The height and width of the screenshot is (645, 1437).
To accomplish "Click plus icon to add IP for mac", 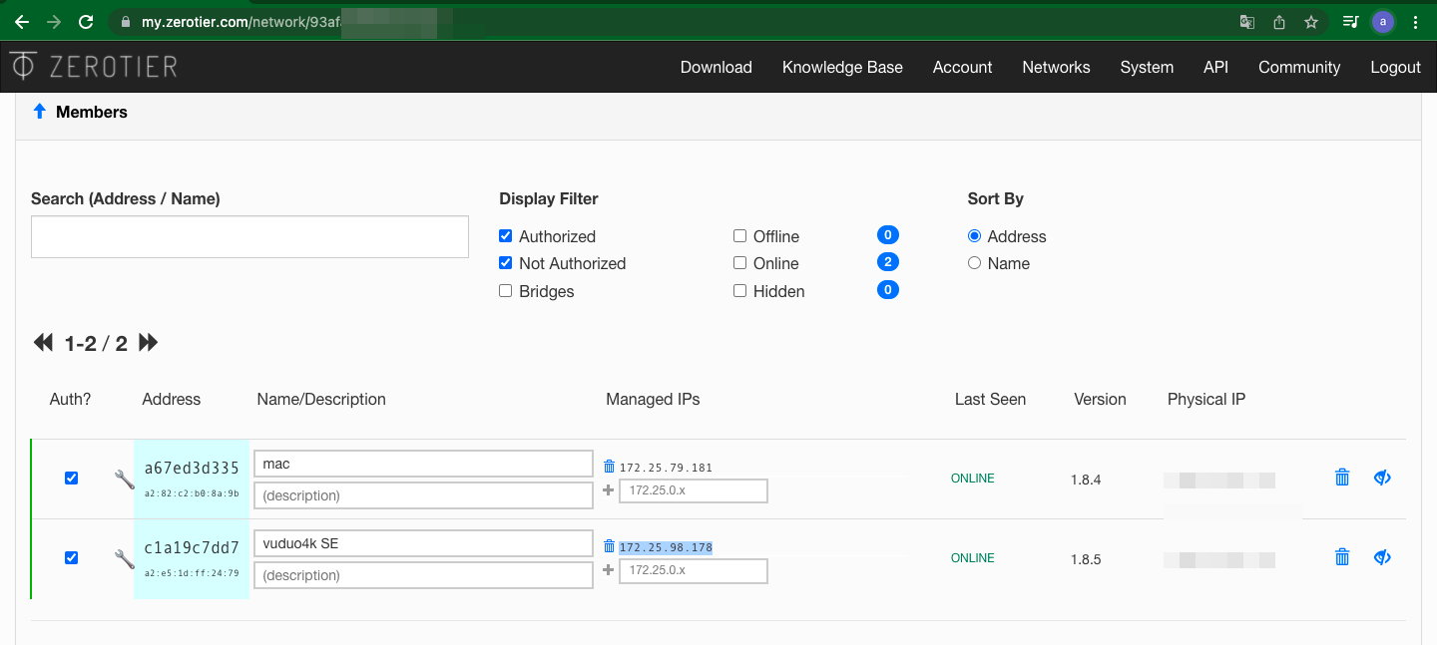I will [x=609, y=490].
